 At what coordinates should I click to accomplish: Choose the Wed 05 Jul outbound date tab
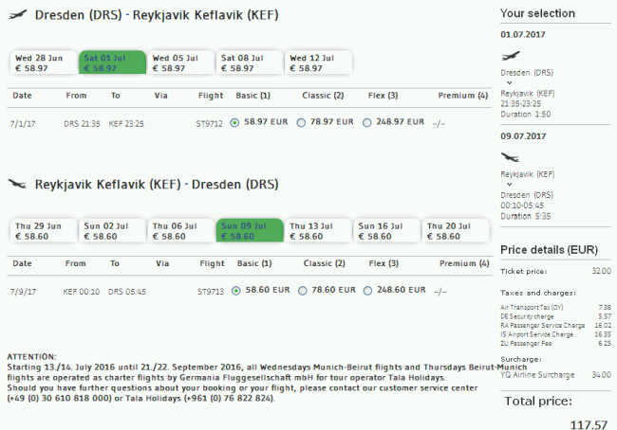coord(181,63)
